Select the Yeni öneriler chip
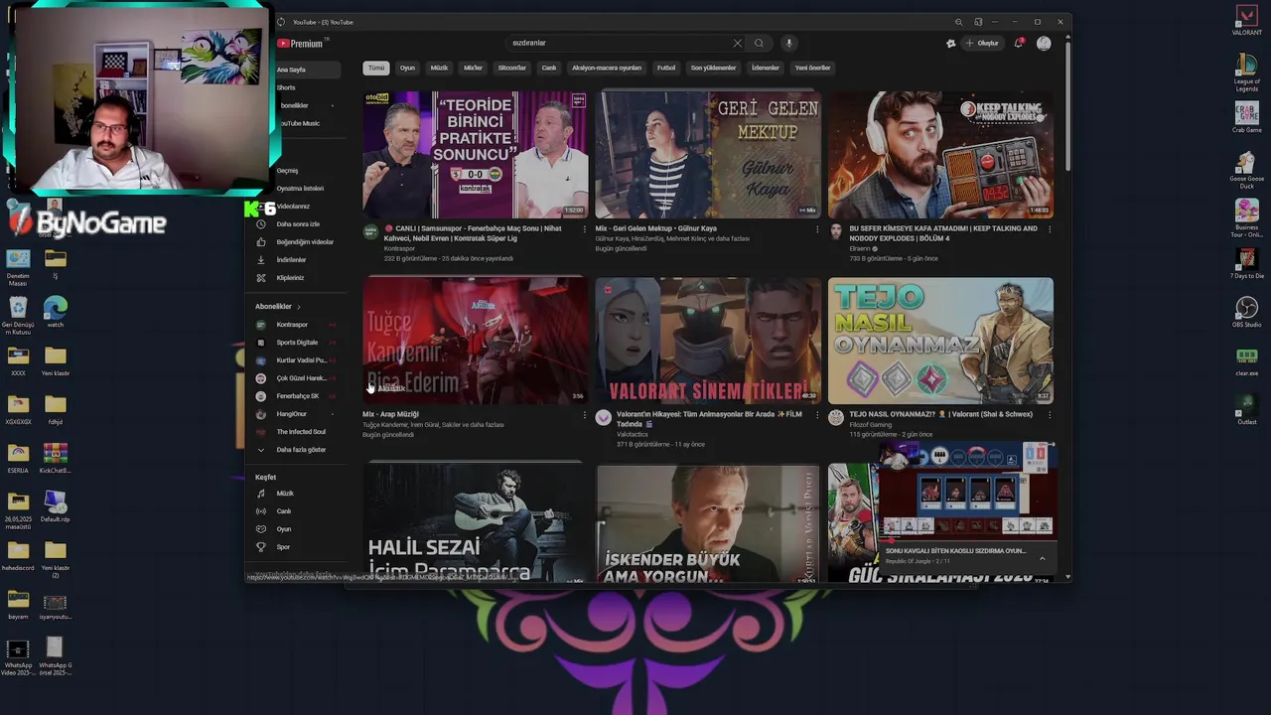 point(812,69)
